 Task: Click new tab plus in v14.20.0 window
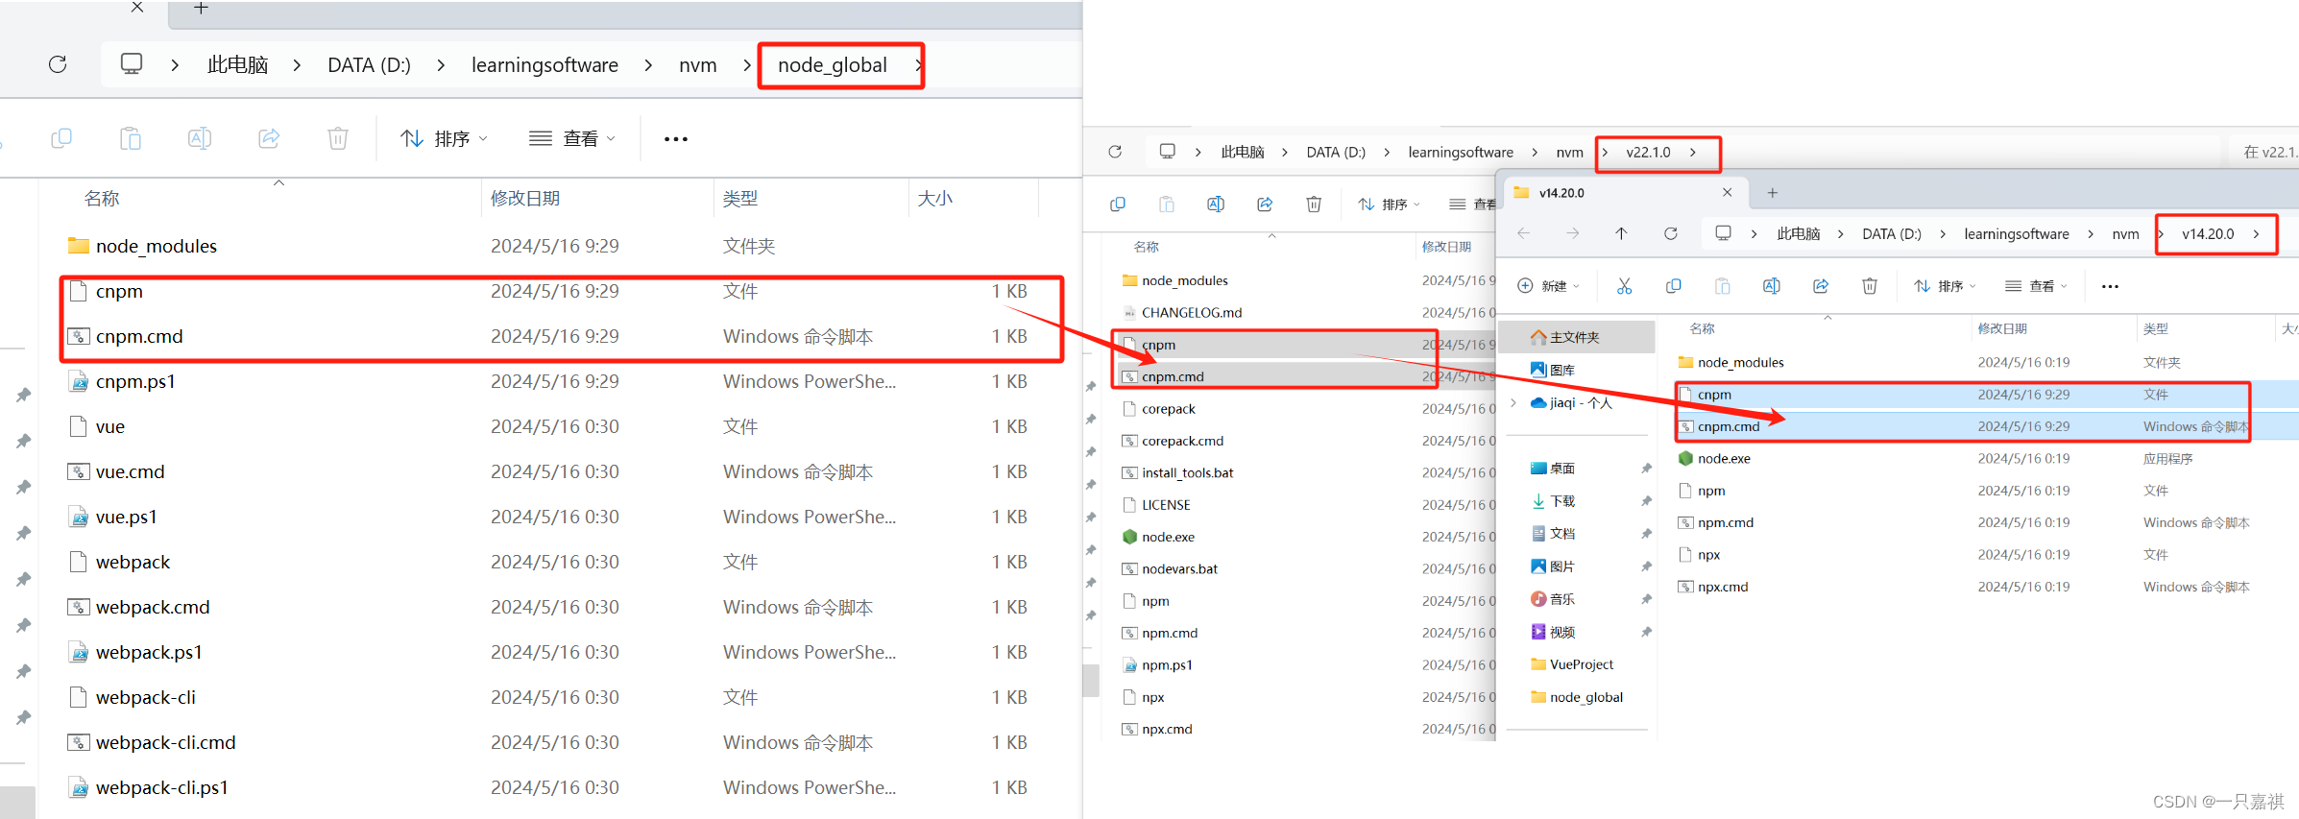(1773, 192)
